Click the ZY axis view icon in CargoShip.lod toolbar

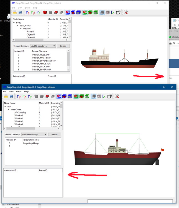39,12
